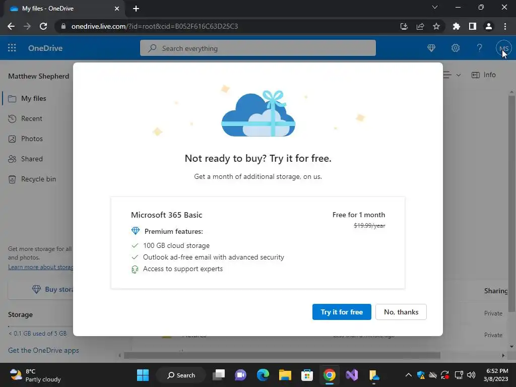Open File Explorer from taskbar

[285, 375]
